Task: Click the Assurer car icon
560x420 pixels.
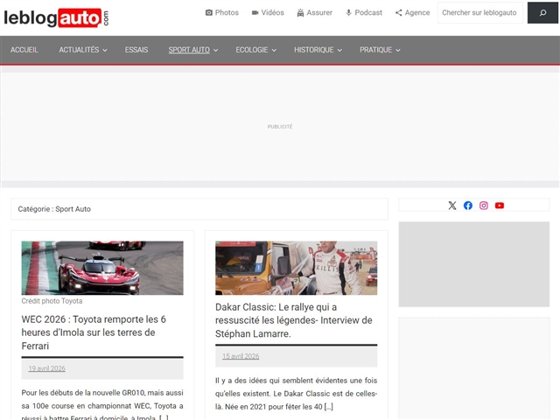Action: pyautogui.click(x=300, y=13)
